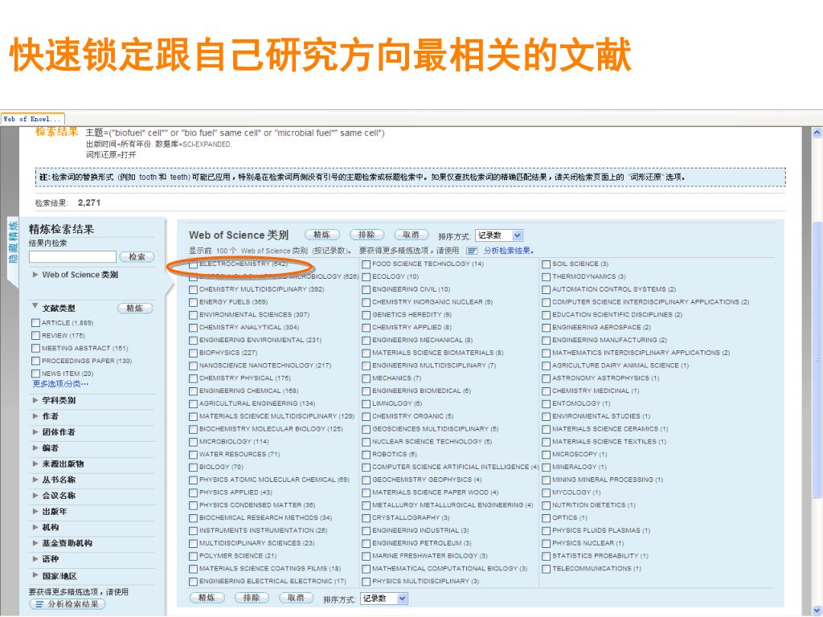Expand the 学科类别 section

click(35, 400)
